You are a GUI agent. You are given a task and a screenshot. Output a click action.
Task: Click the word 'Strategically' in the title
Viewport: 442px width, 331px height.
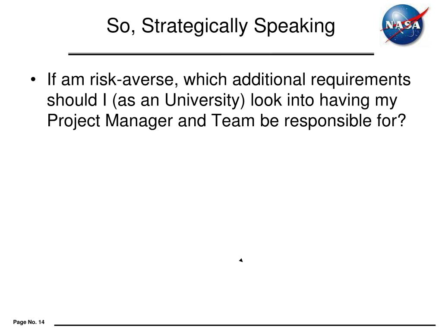[x=194, y=26]
